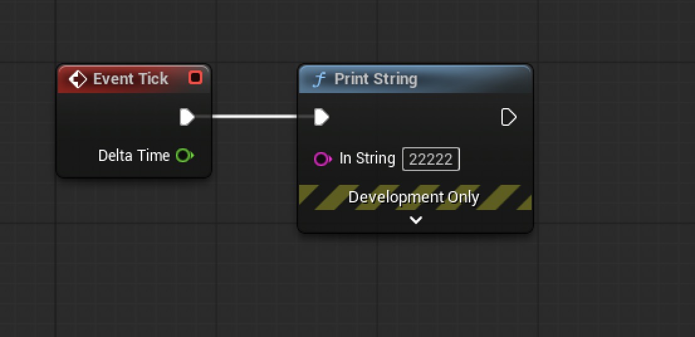Click the function icon on Print String
The image size is (695, 337).
click(319, 80)
